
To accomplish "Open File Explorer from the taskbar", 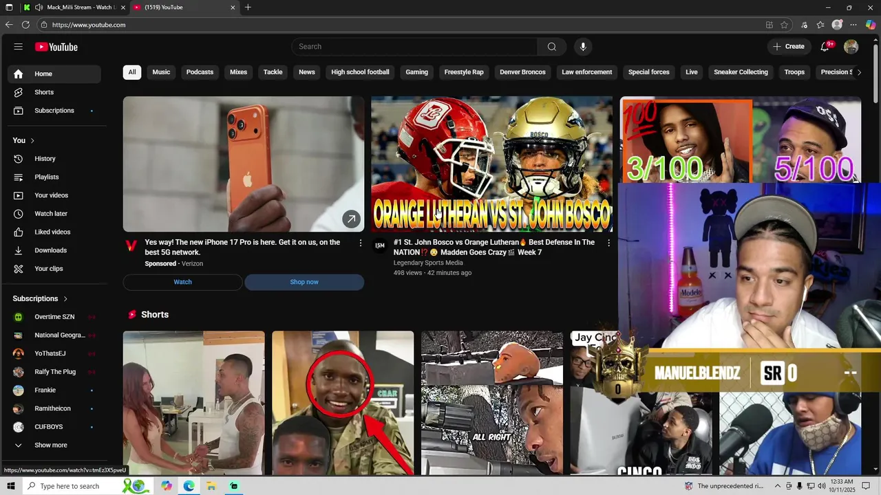I will pyautogui.click(x=211, y=486).
